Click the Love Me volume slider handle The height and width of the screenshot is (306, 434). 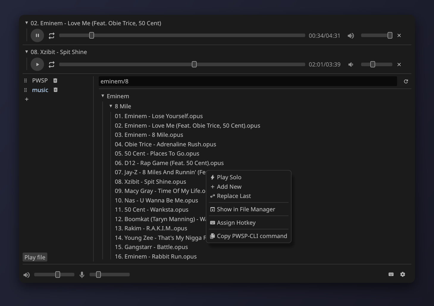click(390, 36)
